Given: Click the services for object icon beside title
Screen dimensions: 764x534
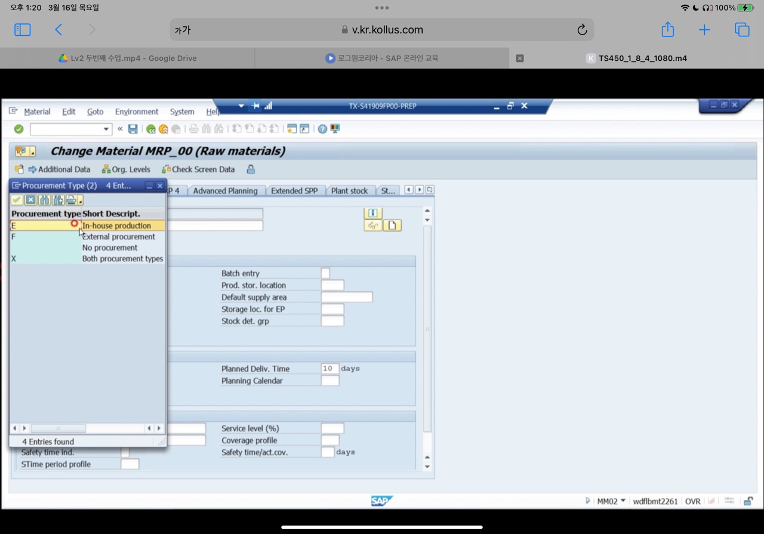Looking at the screenshot, I should click(x=25, y=152).
